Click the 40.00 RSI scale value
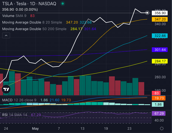Screen dimensions: 172x133 [x=159, y=120]
